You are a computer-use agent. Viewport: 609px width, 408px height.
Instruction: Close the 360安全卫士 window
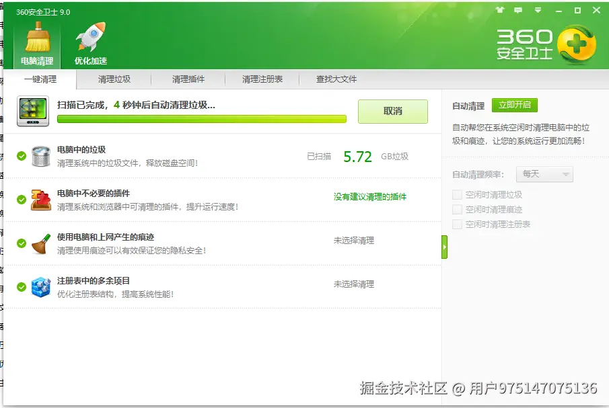(x=597, y=11)
